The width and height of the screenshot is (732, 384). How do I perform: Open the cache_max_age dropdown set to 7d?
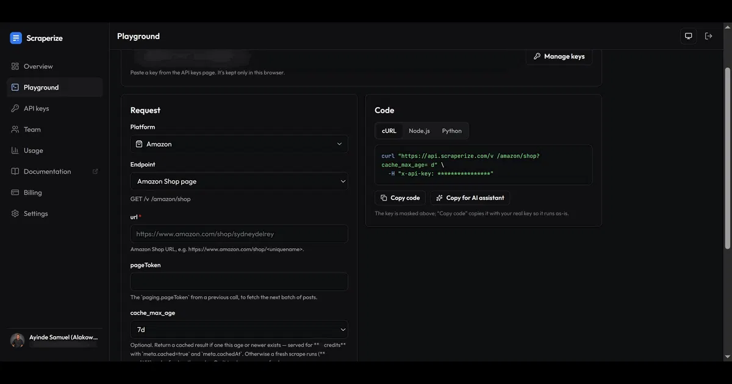239,330
